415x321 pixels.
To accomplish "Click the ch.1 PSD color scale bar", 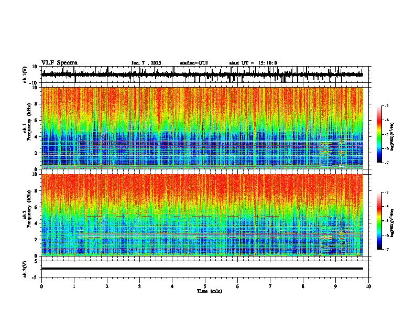I will [379, 134].
